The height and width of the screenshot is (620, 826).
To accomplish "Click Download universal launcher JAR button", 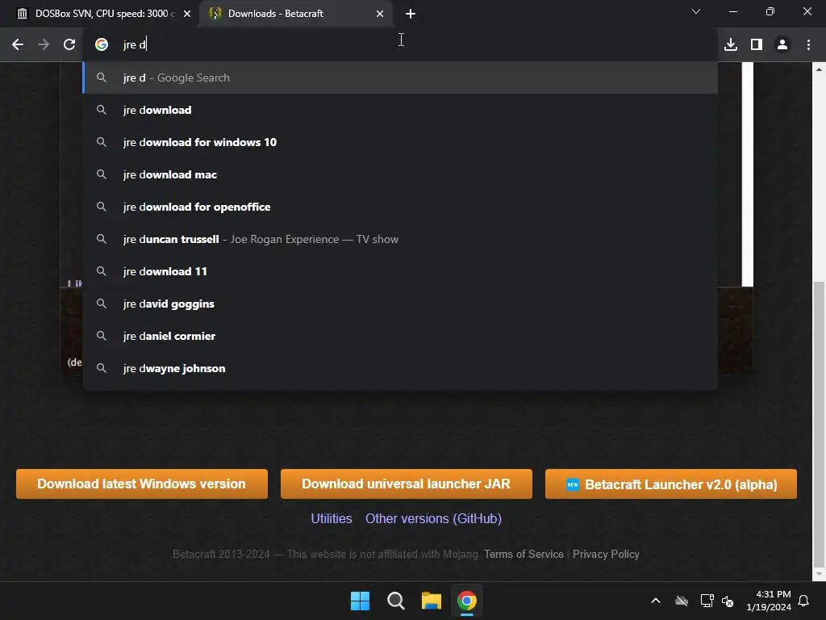I will [x=407, y=484].
